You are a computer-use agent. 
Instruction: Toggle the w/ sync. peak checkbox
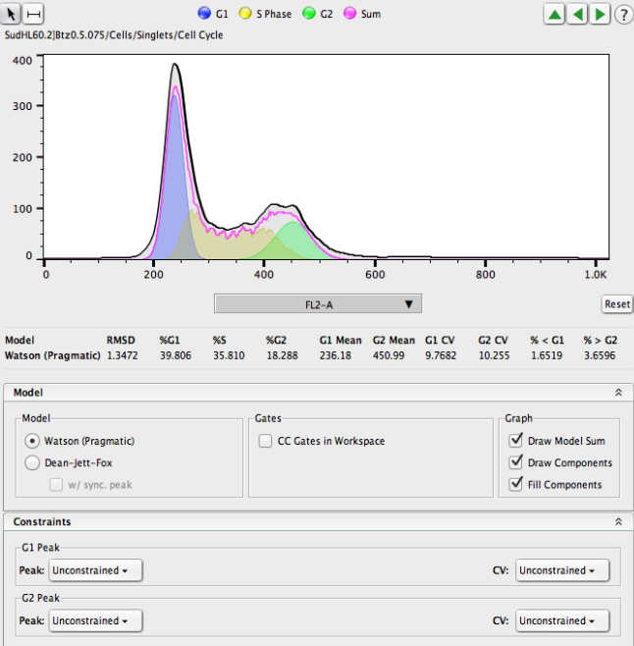coord(56,485)
